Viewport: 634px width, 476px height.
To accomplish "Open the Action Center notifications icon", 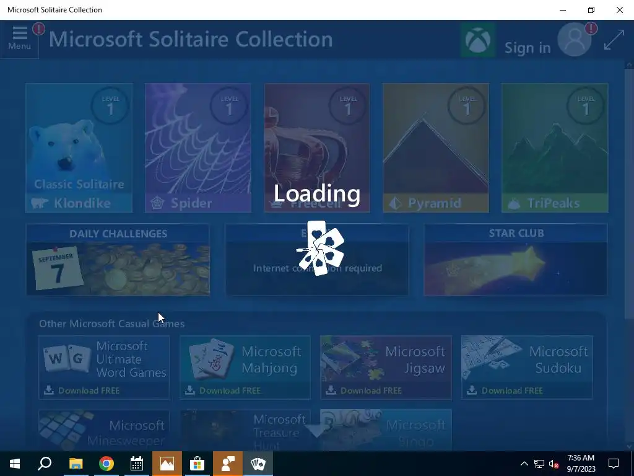I will click(614, 464).
